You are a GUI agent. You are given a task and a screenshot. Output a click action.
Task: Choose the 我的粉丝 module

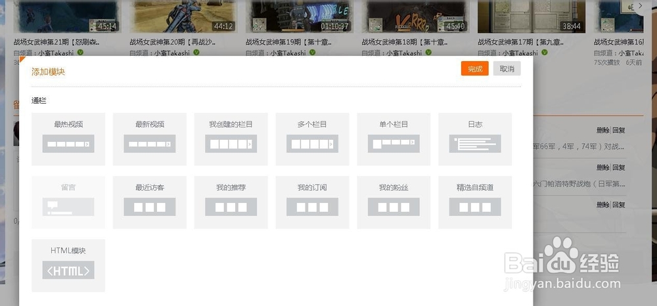pyautogui.click(x=394, y=202)
